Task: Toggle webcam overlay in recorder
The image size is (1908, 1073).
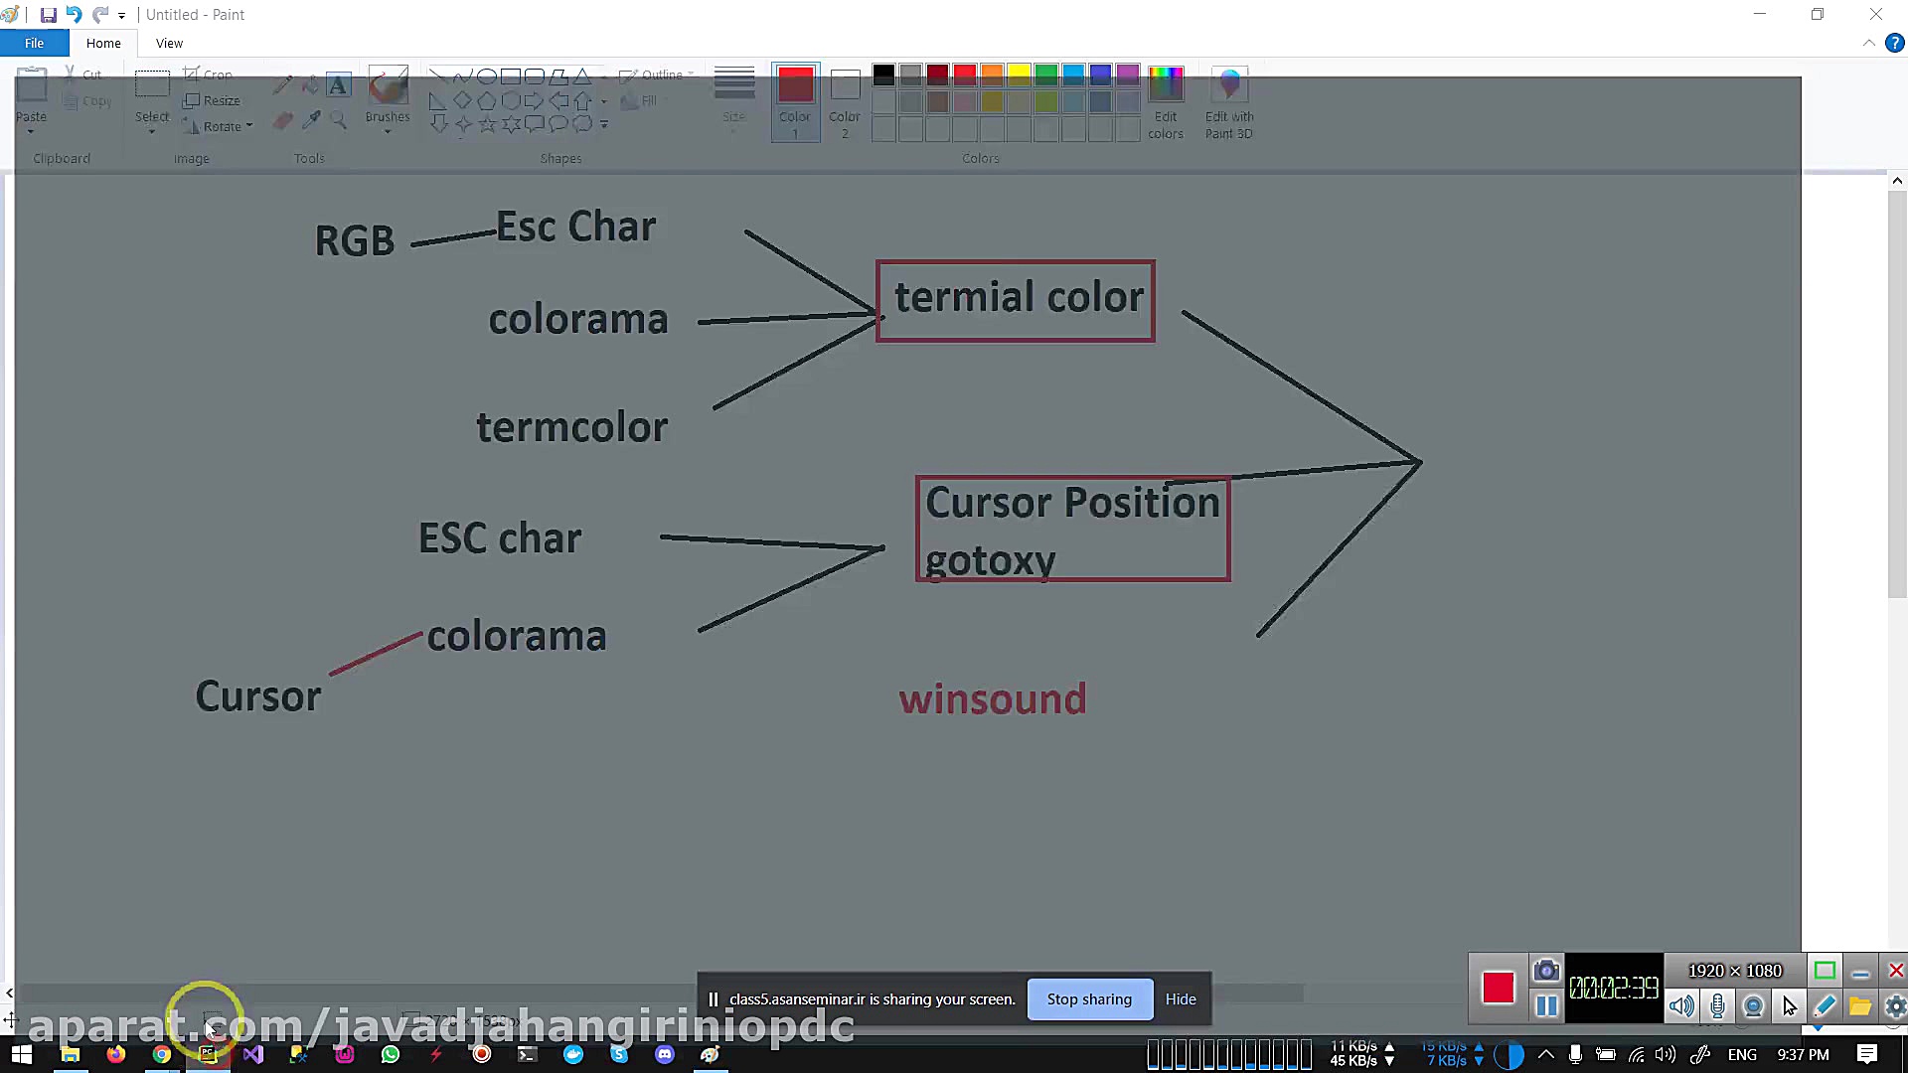Action: pyautogui.click(x=1753, y=1006)
